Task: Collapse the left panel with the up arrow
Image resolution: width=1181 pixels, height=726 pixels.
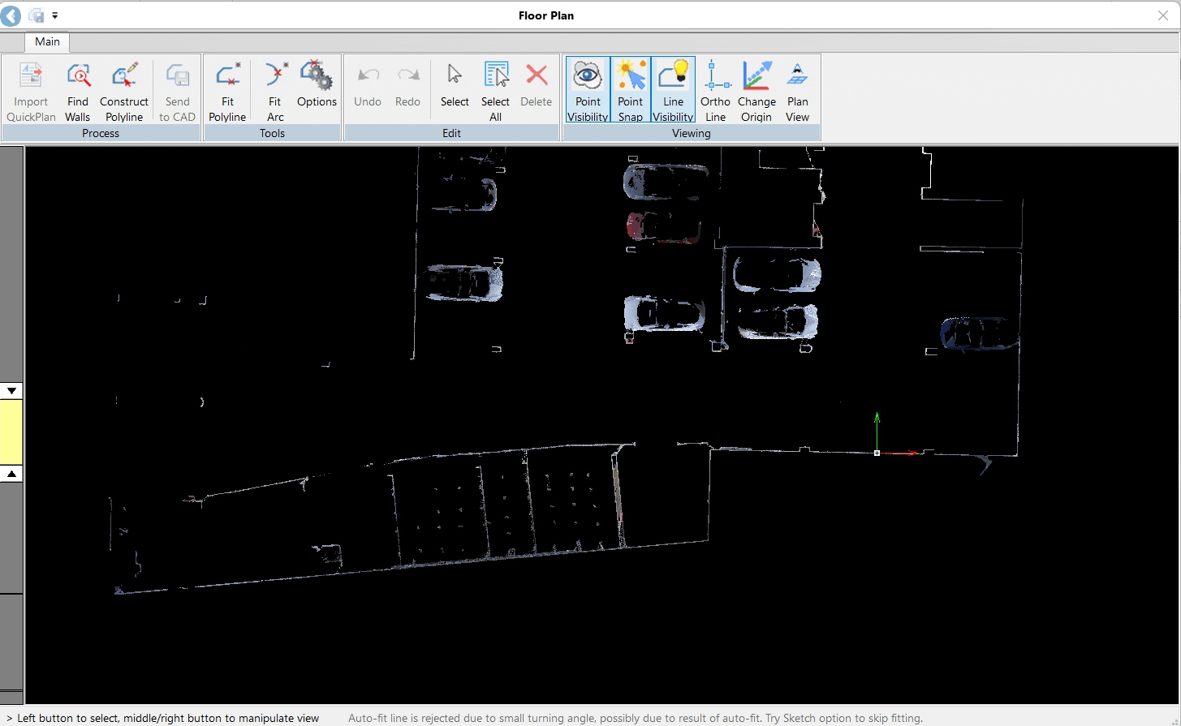Action: 11,473
